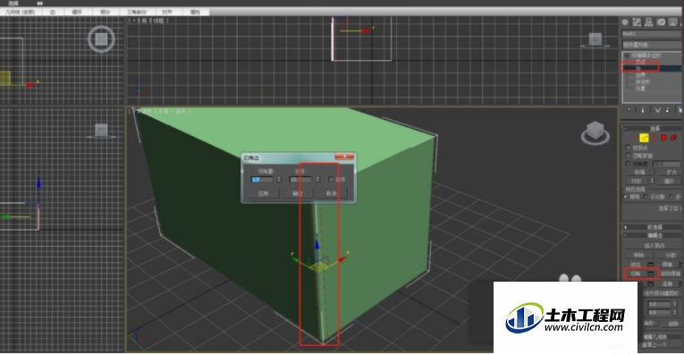Select the yellow Edge sub-object icon
Image resolution: width=684 pixels, height=355 pixels.
click(x=644, y=138)
